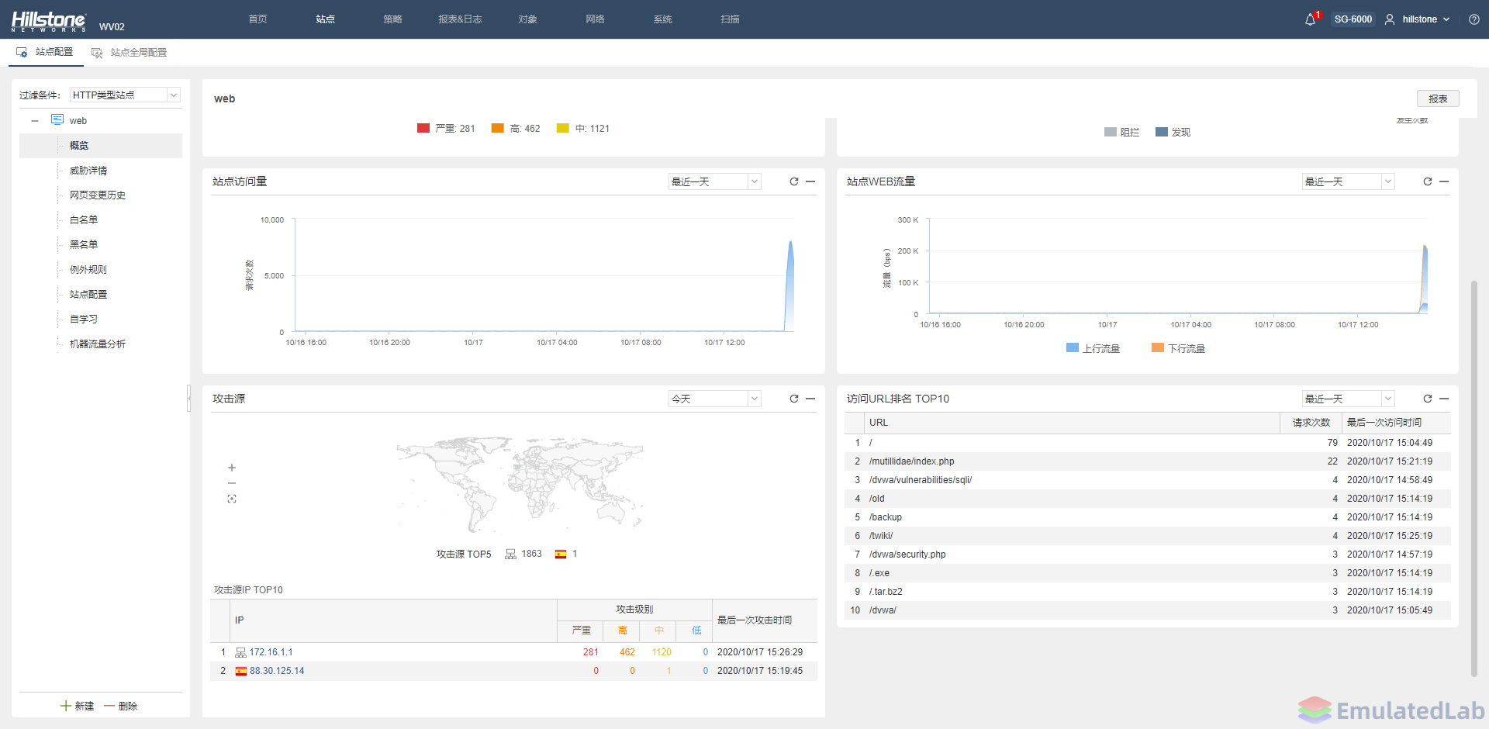Image resolution: width=1489 pixels, height=729 pixels.
Task: Click the plus icon for 新建
Action: [66, 706]
